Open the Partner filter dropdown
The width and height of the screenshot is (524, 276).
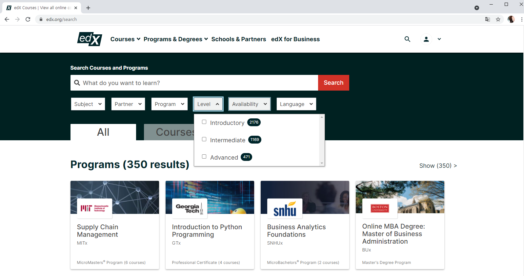point(128,104)
